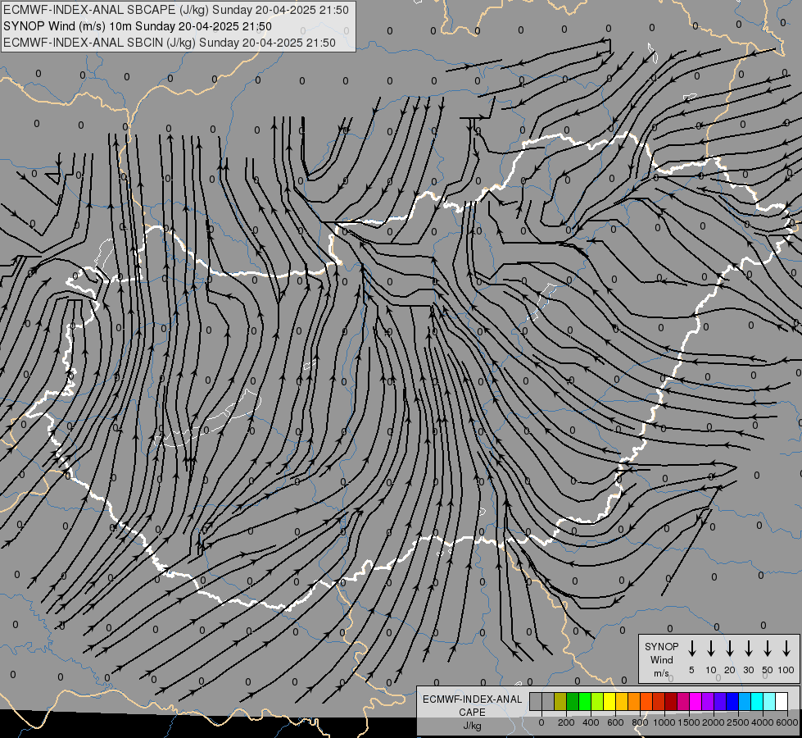802x738 pixels.
Task: Pick the cyan swatch before 4000
Action: (756, 701)
